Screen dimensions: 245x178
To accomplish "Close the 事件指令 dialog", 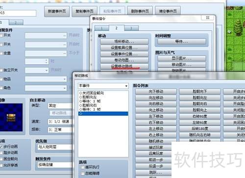I will (208, 18).
